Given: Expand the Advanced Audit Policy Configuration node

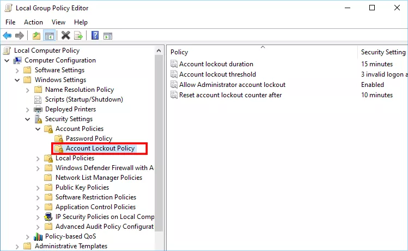Looking at the screenshot, I should (x=38, y=227).
